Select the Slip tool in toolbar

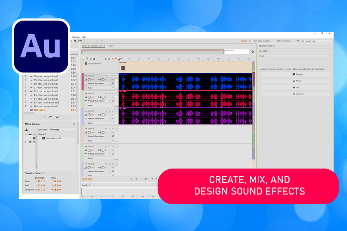[80, 41]
